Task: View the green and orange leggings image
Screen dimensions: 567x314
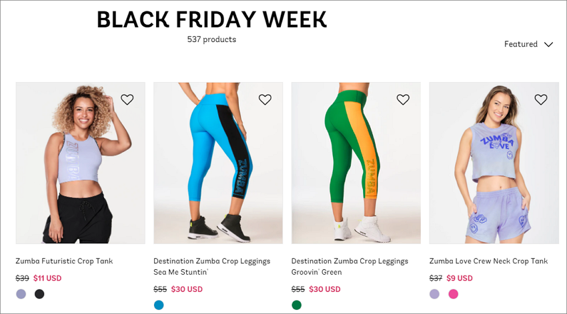Action: (x=356, y=163)
